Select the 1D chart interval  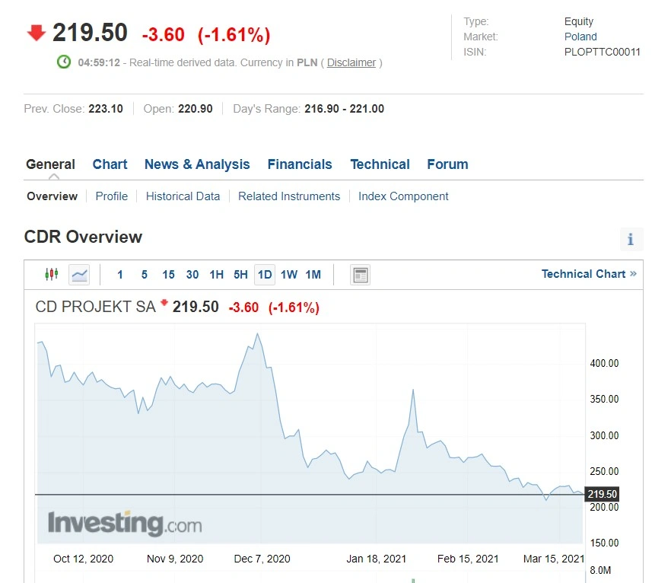coord(265,275)
